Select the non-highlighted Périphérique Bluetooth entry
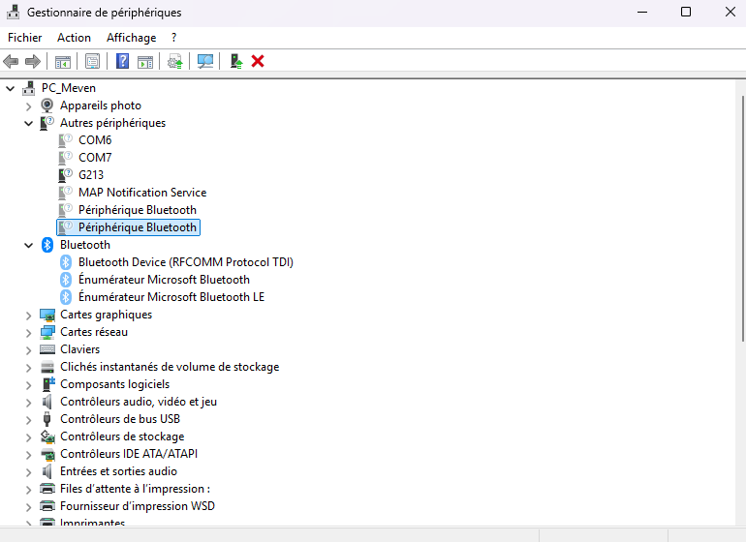Screen dimensions: 746x542 point(138,210)
